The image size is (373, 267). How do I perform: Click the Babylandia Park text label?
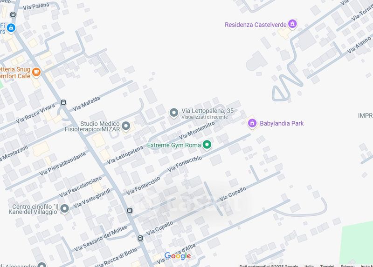[x=282, y=123]
